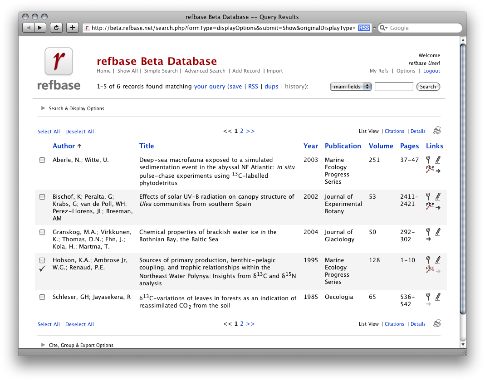Click Deselect All below the table
Screen dimensions: 485x381
(79, 324)
